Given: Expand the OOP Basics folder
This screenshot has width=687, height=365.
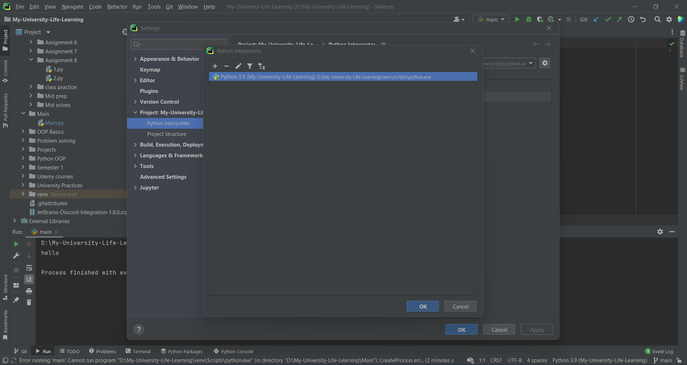Looking at the screenshot, I should click(23, 132).
